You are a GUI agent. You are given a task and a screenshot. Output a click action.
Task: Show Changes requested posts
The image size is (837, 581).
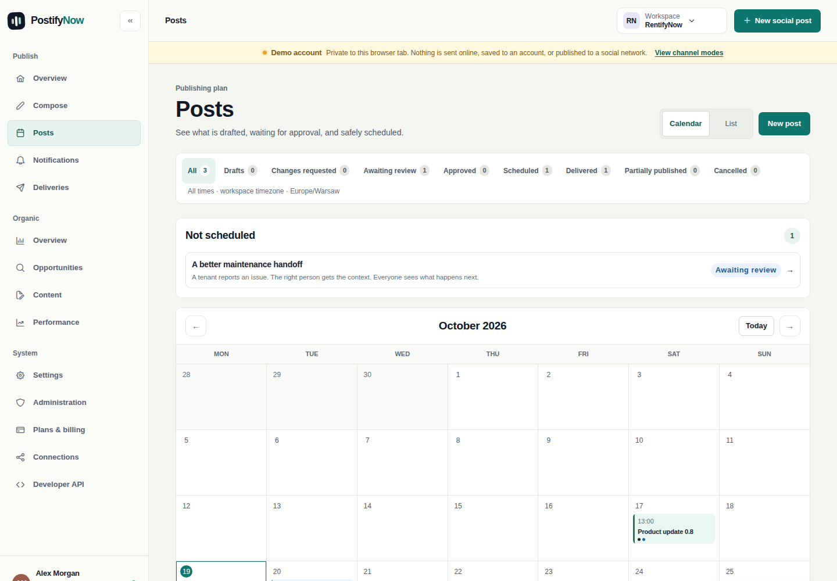(x=310, y=171)
